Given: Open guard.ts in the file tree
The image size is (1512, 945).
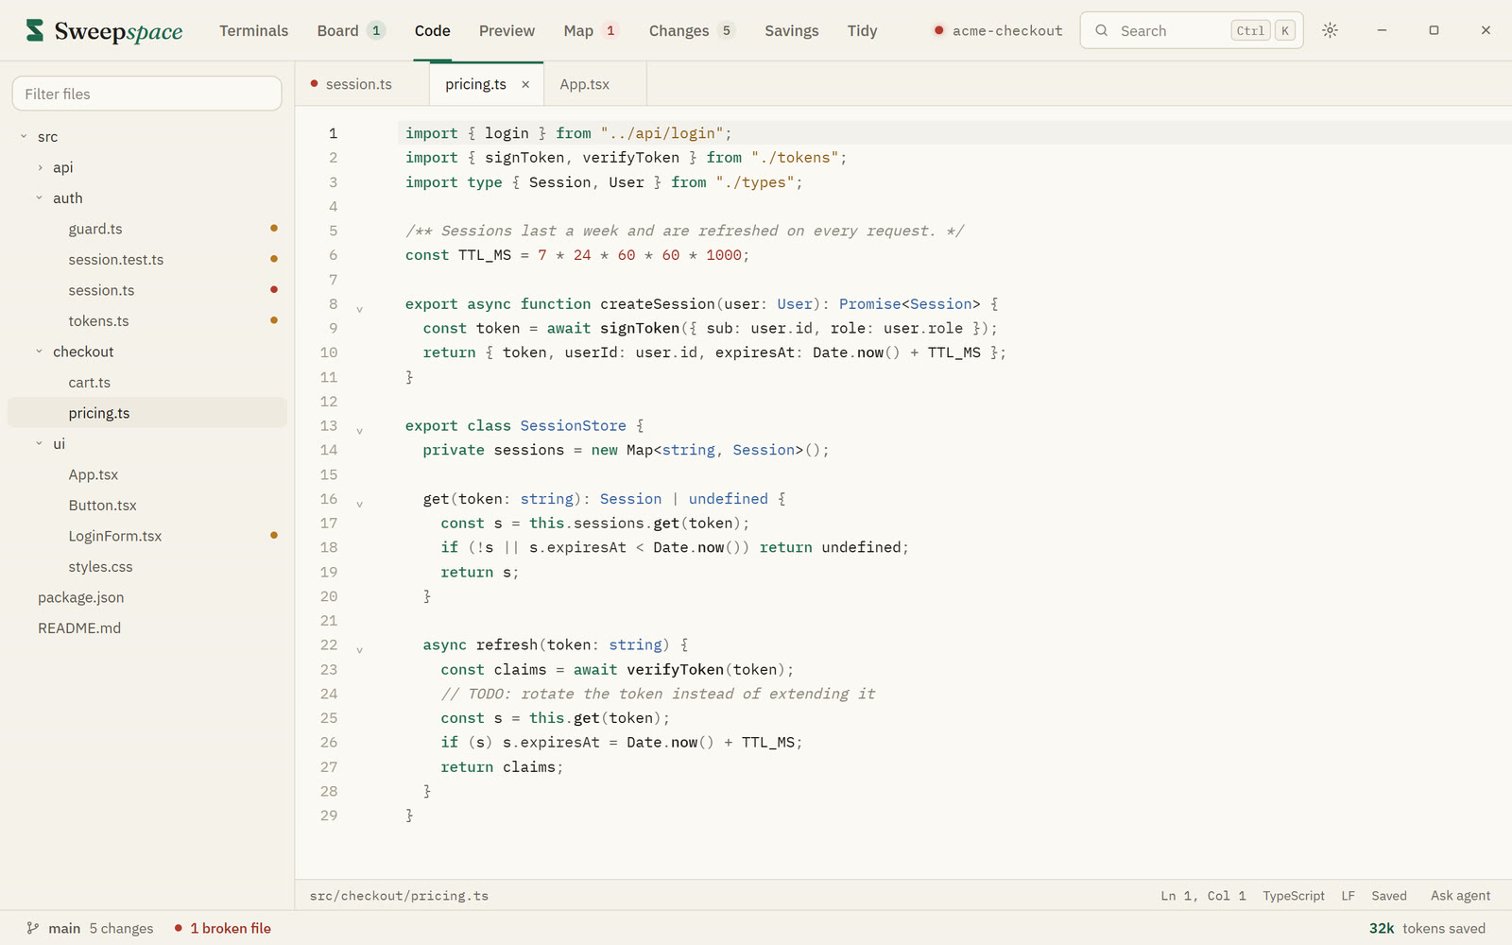Looking at the screenshot, I should click(x=146, y=229).
